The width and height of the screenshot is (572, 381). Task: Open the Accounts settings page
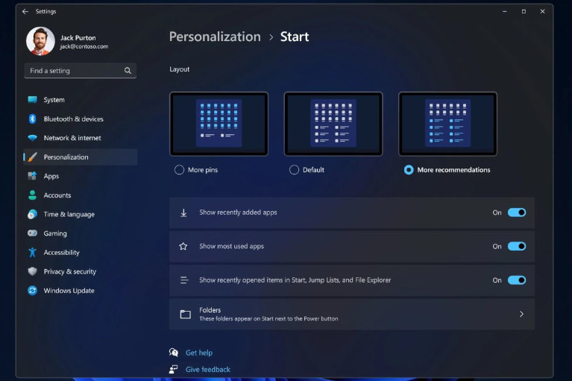coord(81,195)
